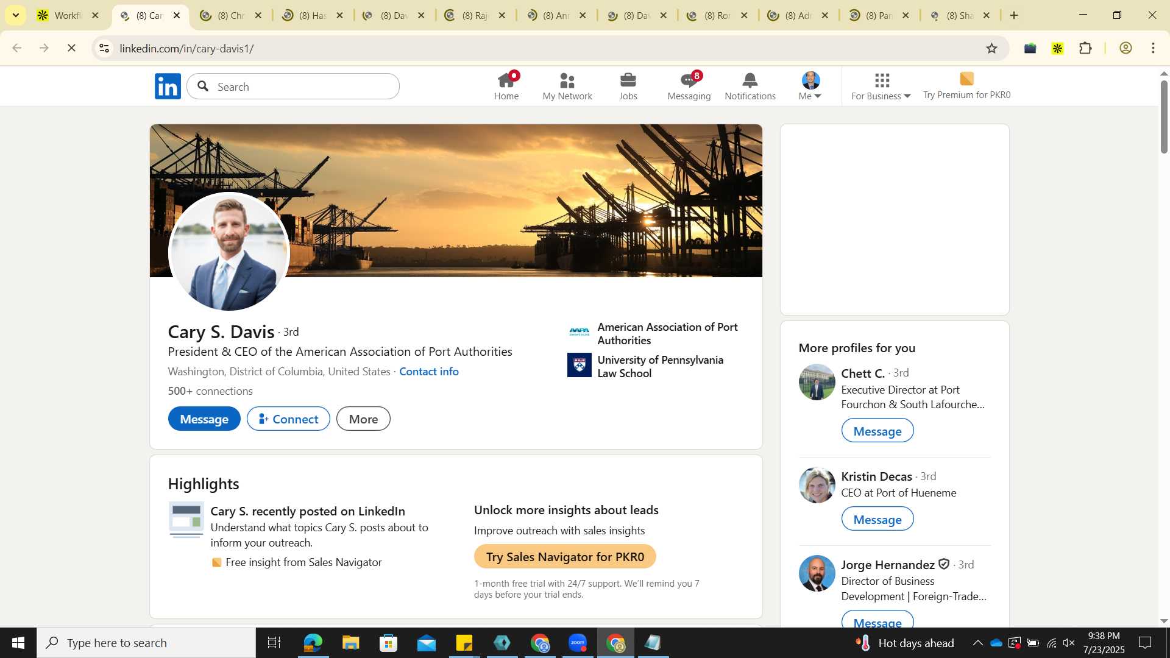1170x658 pixels.
Task: Switch to the (8) Raj tab
Action: tap(475, 15)
